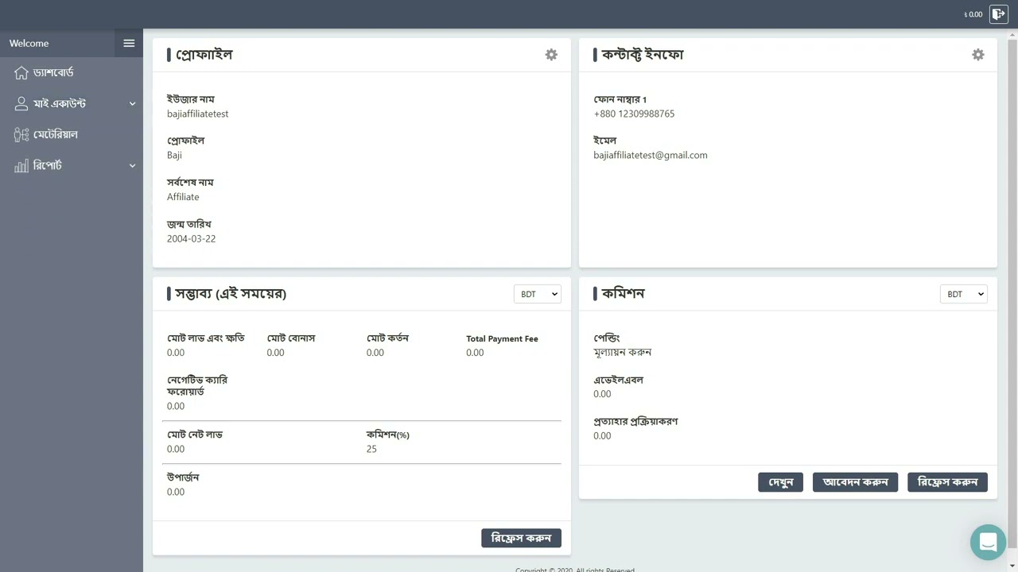1018x572 pixels.
Task: Click the dashboard home icon
Action: click(x=21, y=73)
